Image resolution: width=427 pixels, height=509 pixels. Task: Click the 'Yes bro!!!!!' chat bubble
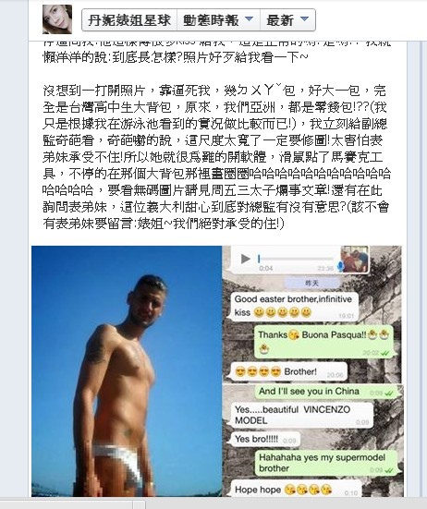265,439
